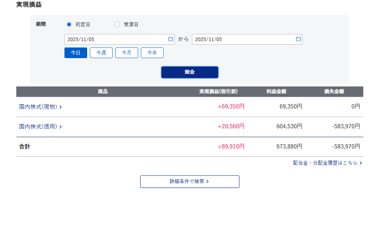Click the 受渡日 label text
This screenshot has width=381, height=236.
[131, 24]
